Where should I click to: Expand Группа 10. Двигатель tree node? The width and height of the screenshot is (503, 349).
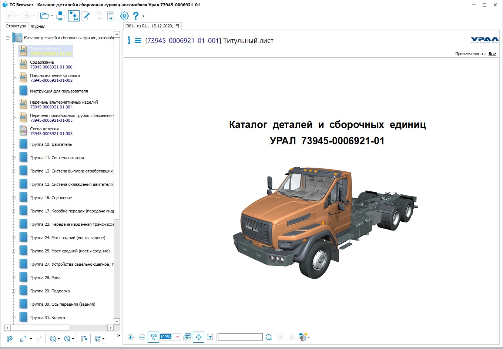14,144
